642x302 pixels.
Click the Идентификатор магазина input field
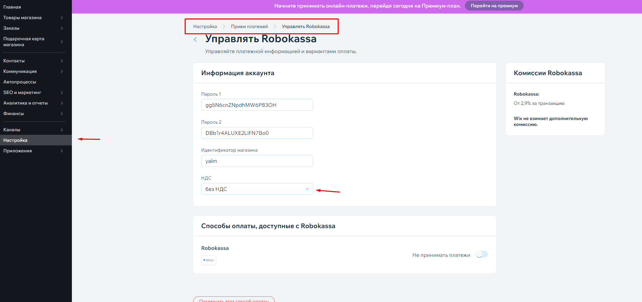257,161
